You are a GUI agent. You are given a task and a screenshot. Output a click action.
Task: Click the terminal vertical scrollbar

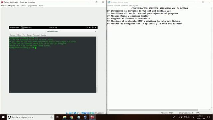click(97, 90)
